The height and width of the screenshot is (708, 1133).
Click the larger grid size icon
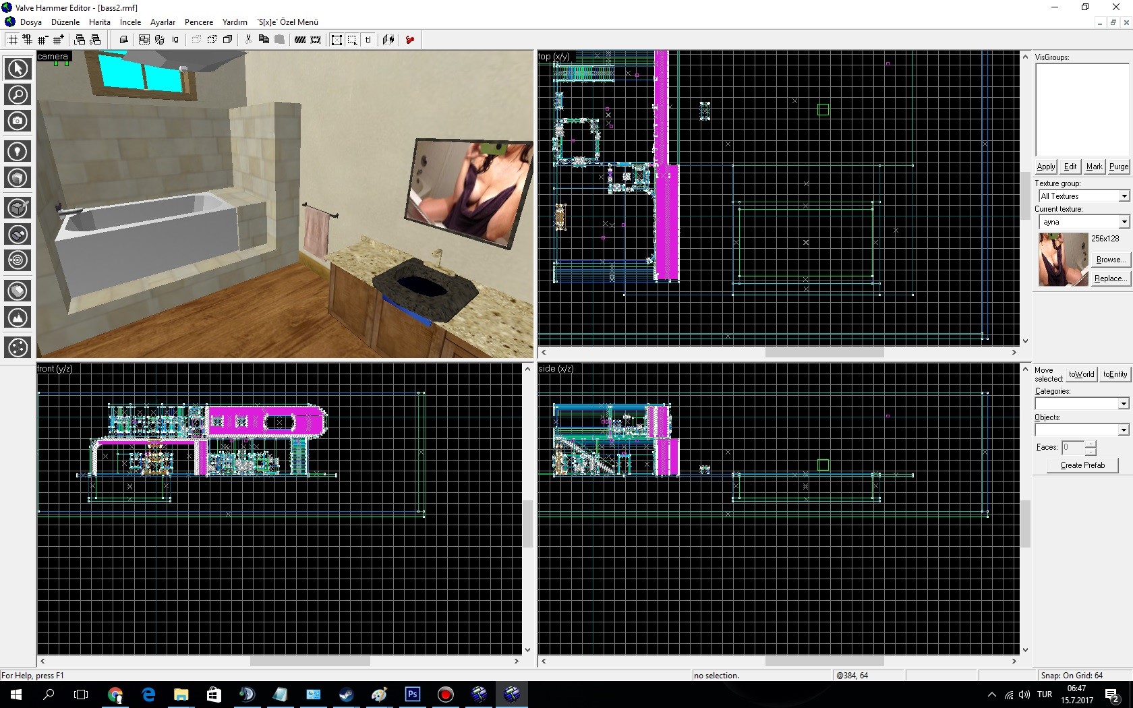pyautogui.click(x=59, y=40)
